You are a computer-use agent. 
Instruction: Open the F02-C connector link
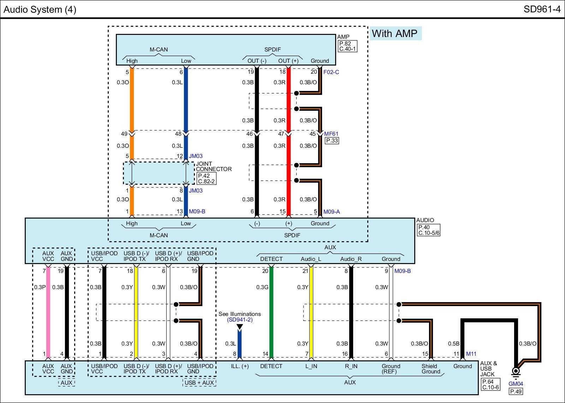click(x=331, y=72)
